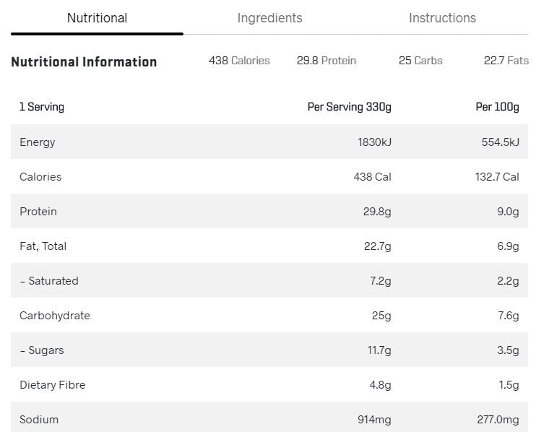Switch to the Ingredients tab

click(x=269, y=18)
